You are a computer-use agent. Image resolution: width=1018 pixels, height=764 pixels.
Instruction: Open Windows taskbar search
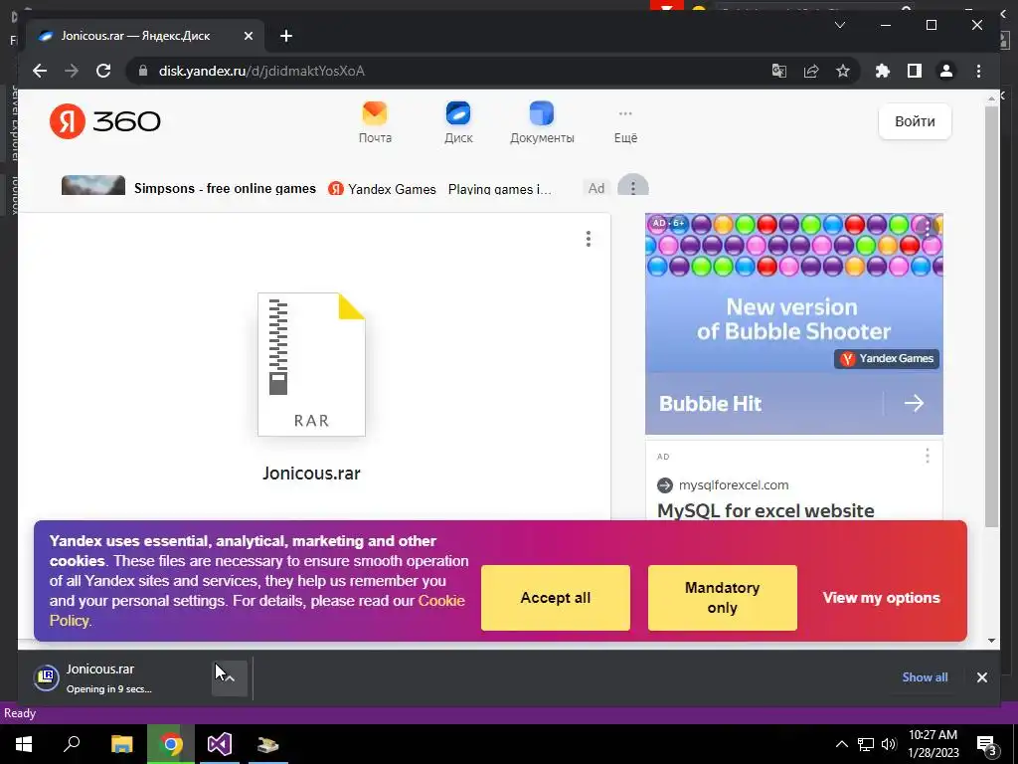[72, 744]
